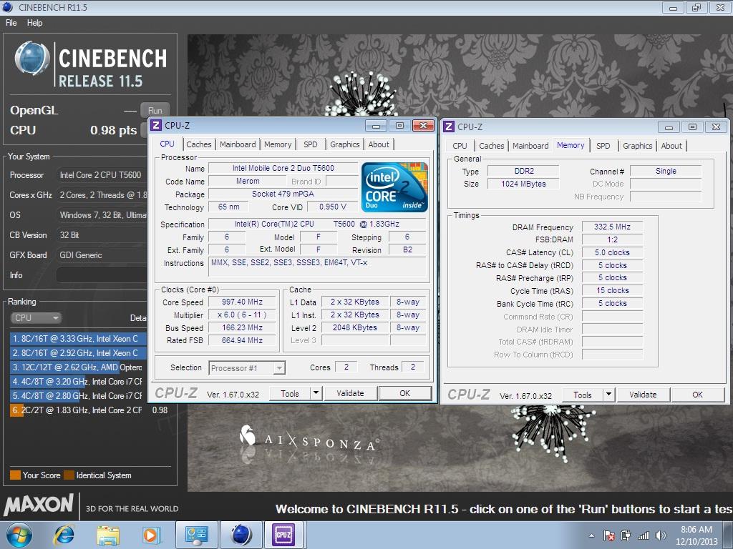Launch Internet Explorer from taskbar

(x=64, y=535)
